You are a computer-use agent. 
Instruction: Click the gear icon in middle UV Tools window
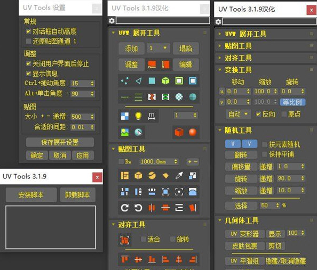click(x=112, y=21)
